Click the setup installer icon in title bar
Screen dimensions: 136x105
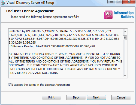pos(3,3)
